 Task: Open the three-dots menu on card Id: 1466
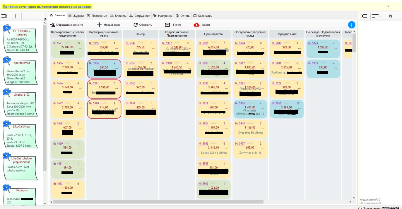81,69
